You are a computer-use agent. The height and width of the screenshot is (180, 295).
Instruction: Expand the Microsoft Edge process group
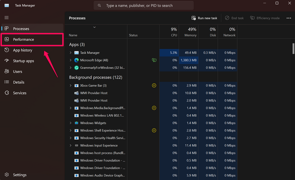click(x=70, y=60)
